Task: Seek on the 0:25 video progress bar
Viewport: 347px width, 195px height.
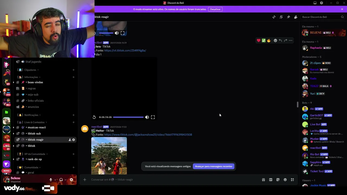Action: pyautogui.click(x=128, y=117)
